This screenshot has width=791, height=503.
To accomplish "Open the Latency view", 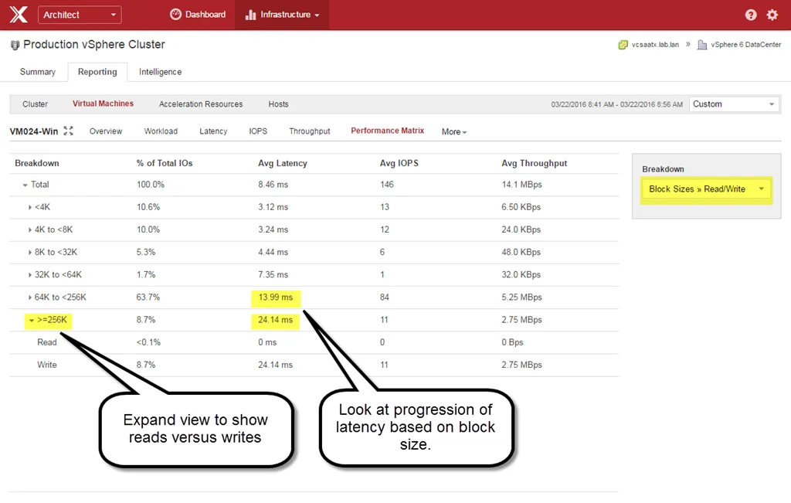I will pyautogui.click(x=213, y=131).
